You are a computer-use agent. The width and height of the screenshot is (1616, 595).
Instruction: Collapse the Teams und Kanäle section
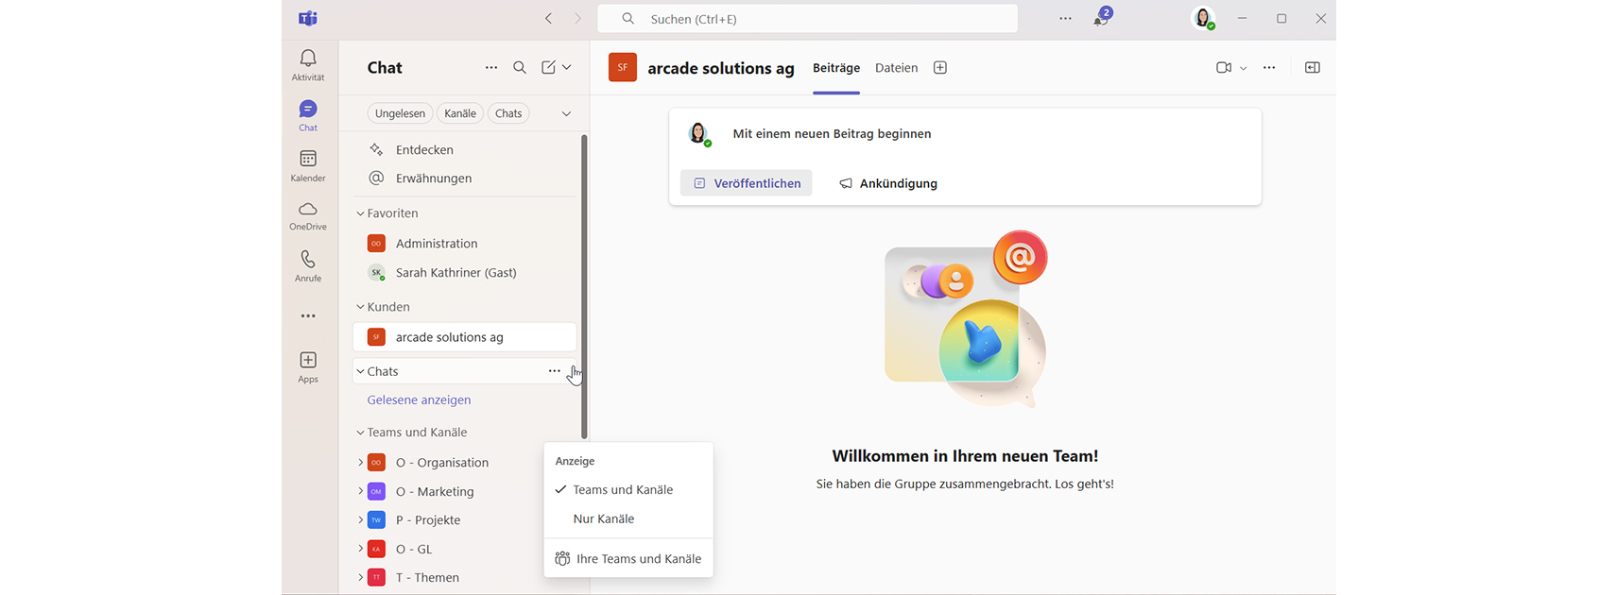click(x=360, y=433)
